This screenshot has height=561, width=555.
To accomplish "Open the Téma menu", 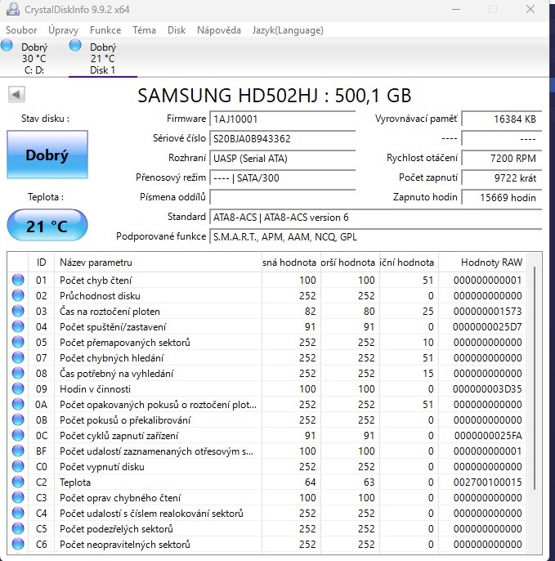I will [x=144, y=30].
